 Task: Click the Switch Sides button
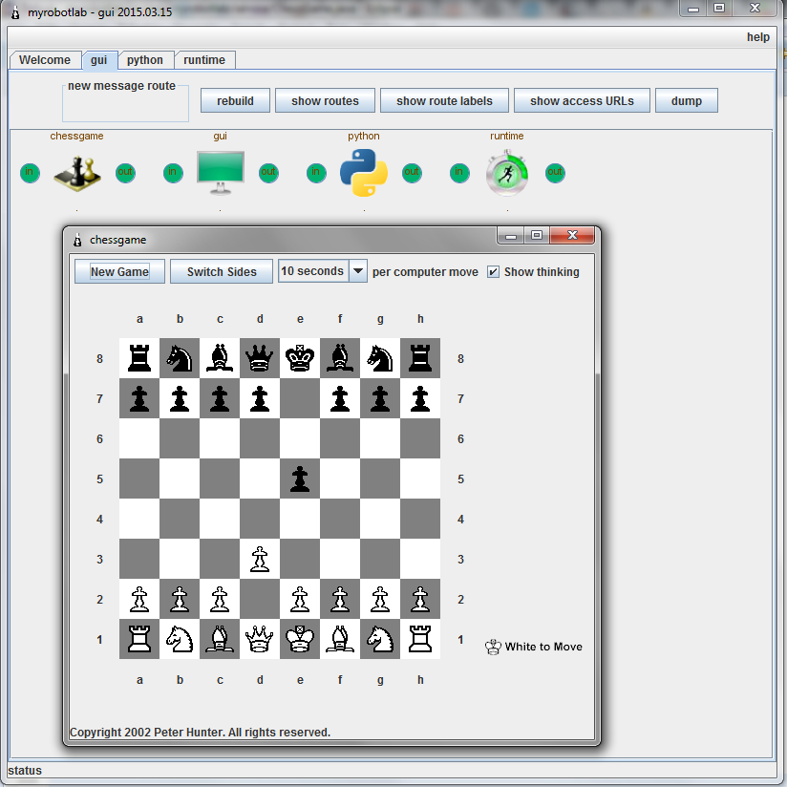(222, 271)
